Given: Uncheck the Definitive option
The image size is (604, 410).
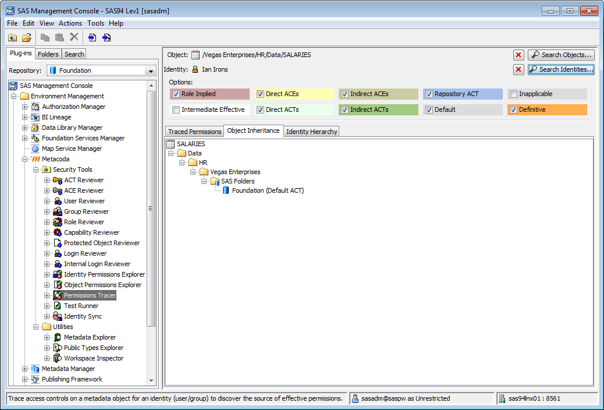Looking at the screenshot, I should (513, 109).
